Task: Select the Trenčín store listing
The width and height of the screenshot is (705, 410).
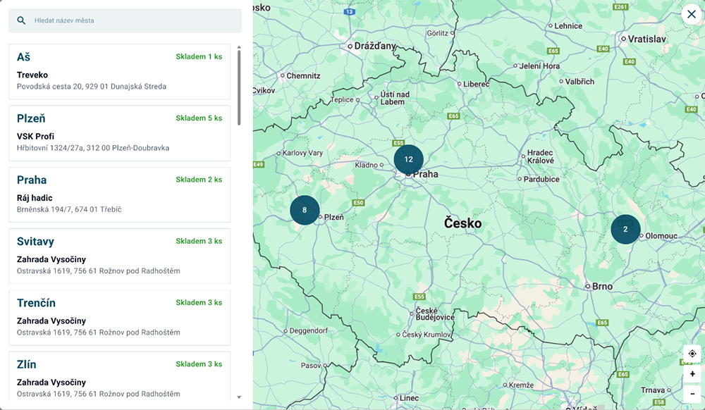Action: pyautogui.click(x=118, y=317)
